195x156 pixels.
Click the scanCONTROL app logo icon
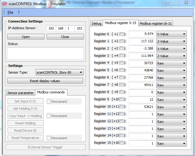[5, 4]
